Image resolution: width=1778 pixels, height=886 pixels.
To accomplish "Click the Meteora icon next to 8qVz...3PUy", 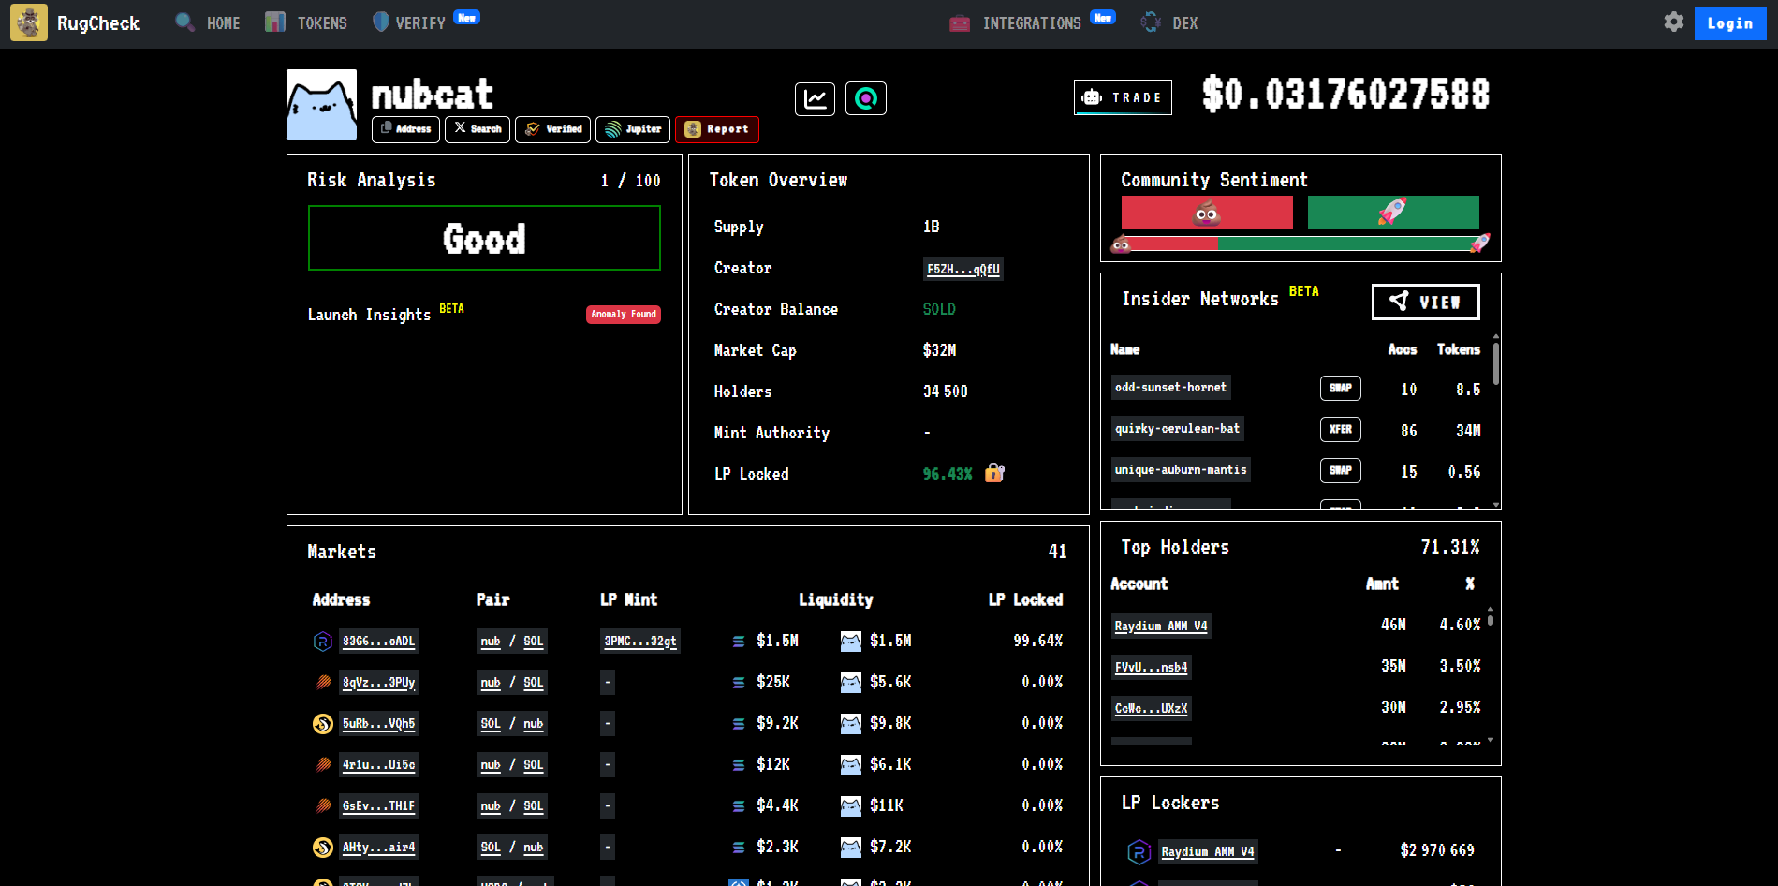I will pyautogui.click(x=322, y=683).
